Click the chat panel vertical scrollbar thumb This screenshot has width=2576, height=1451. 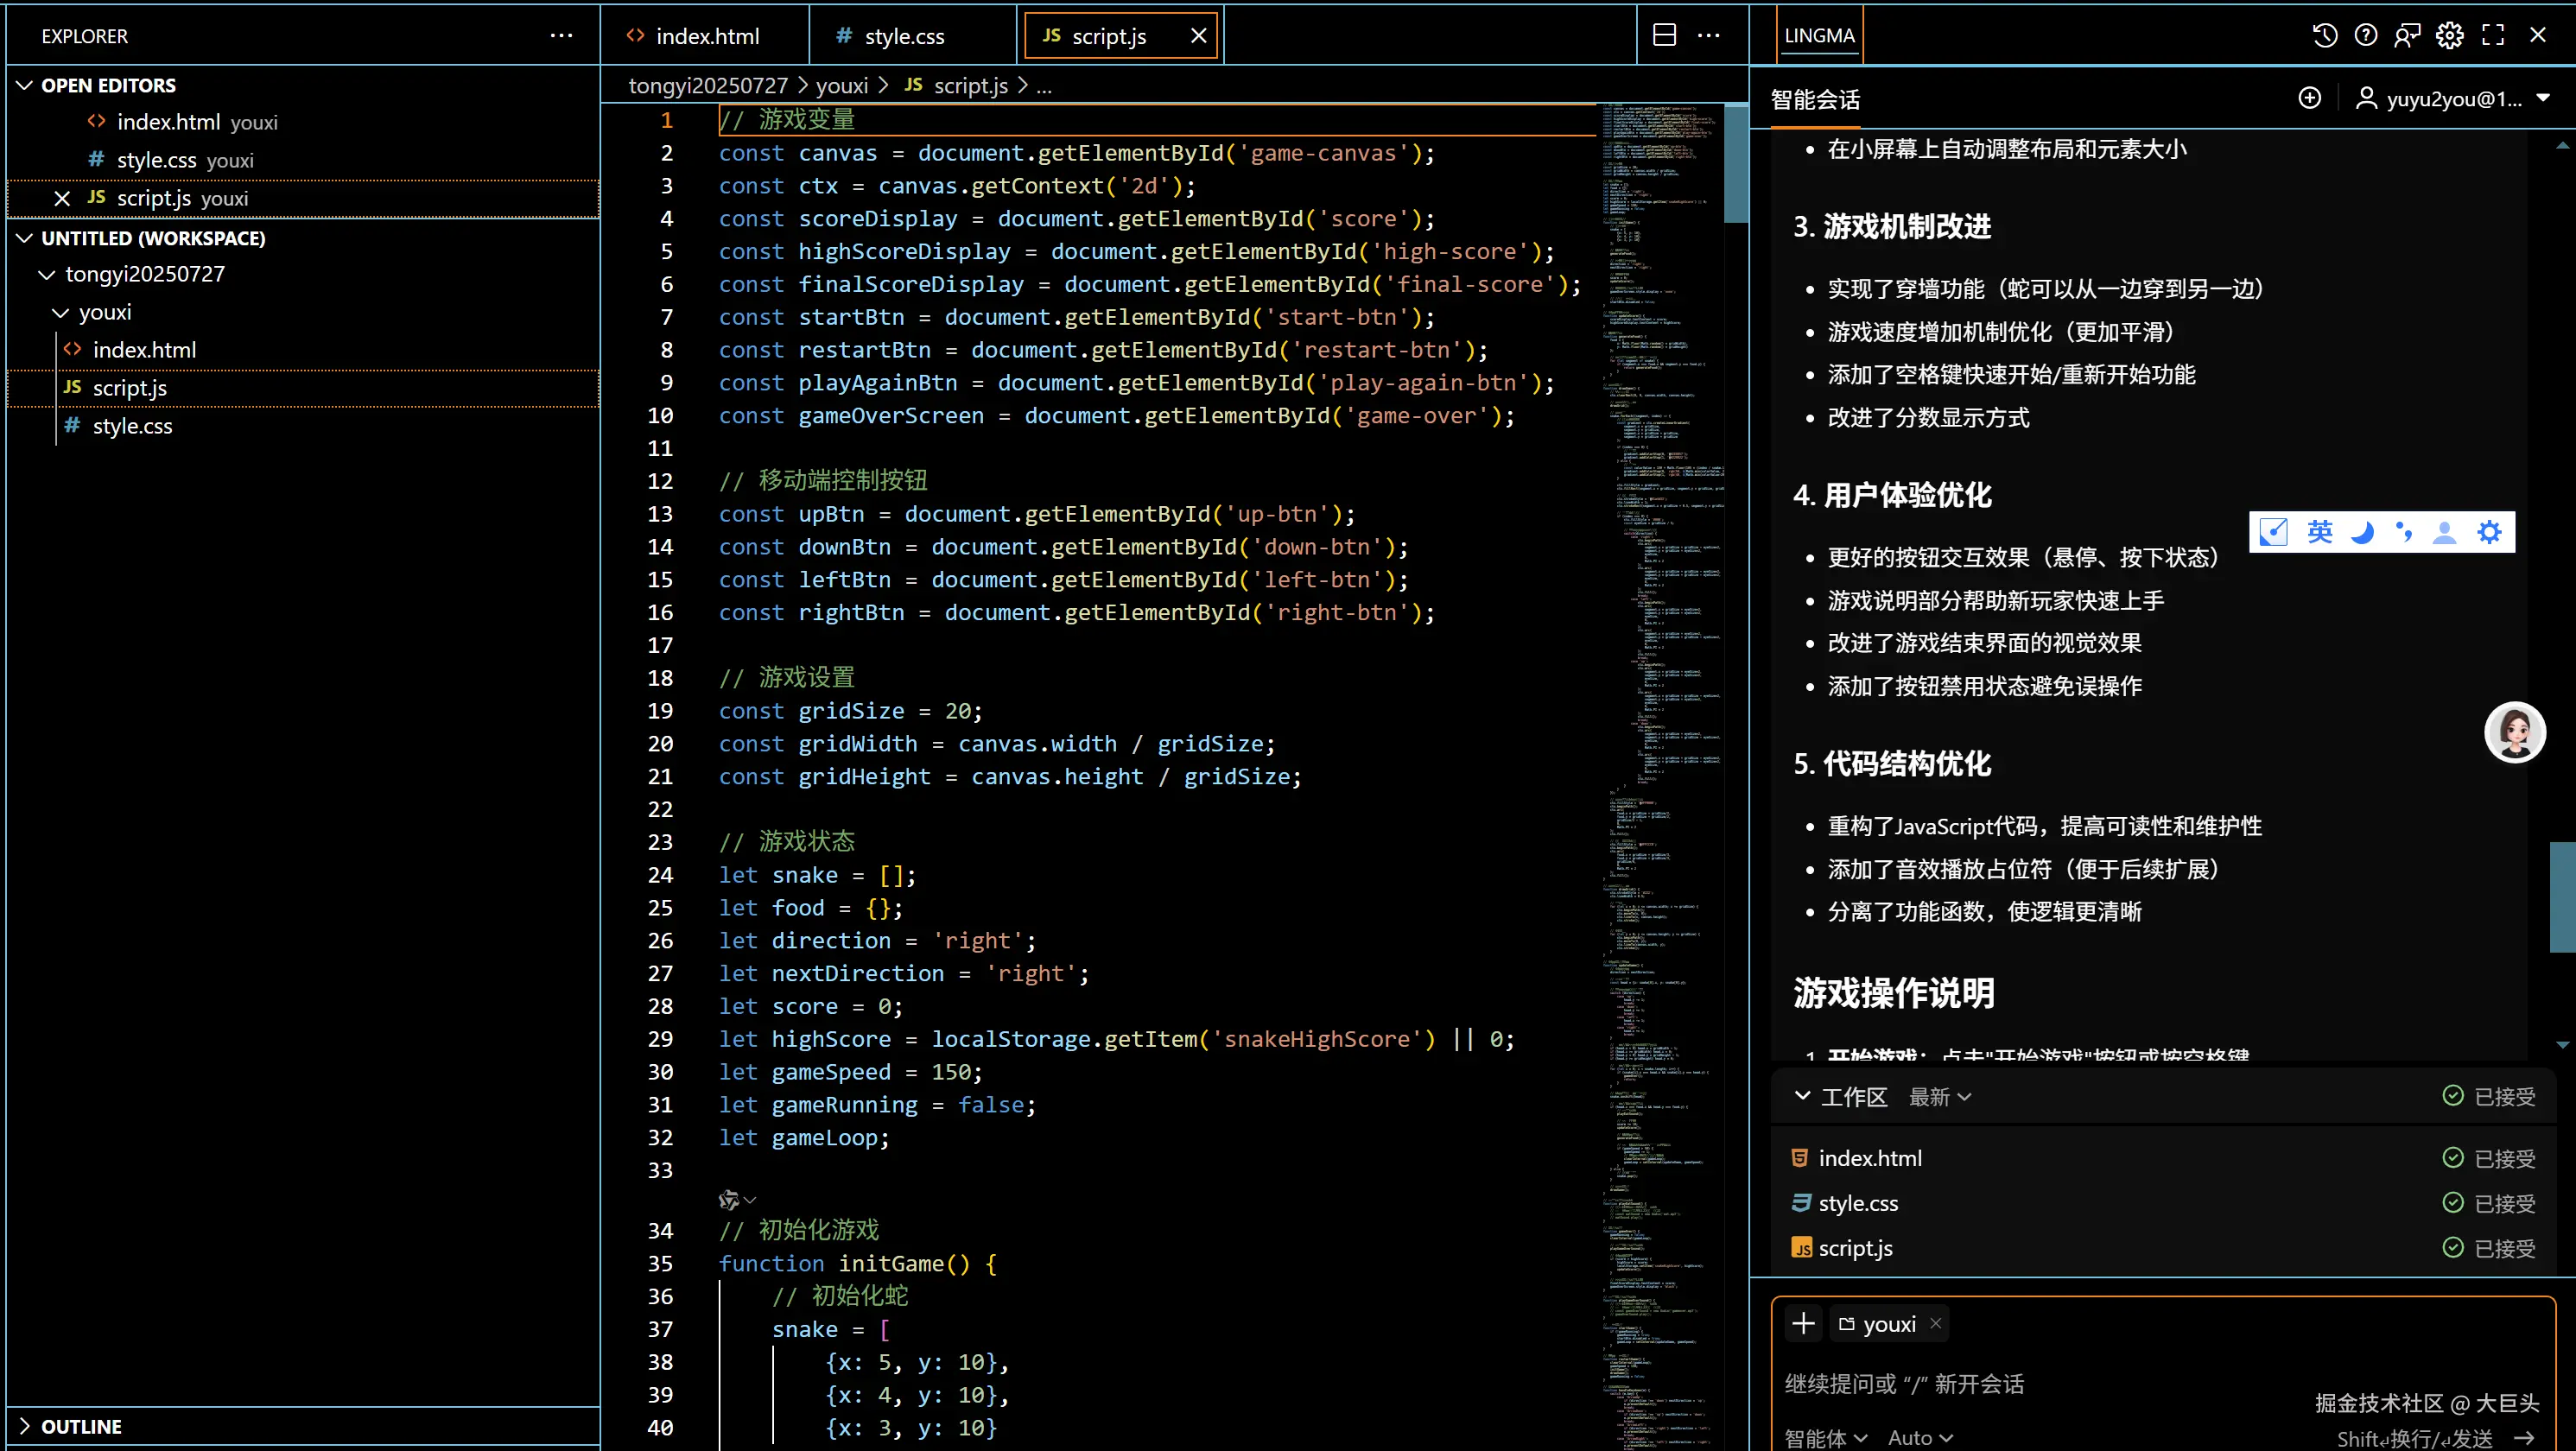2562,897
